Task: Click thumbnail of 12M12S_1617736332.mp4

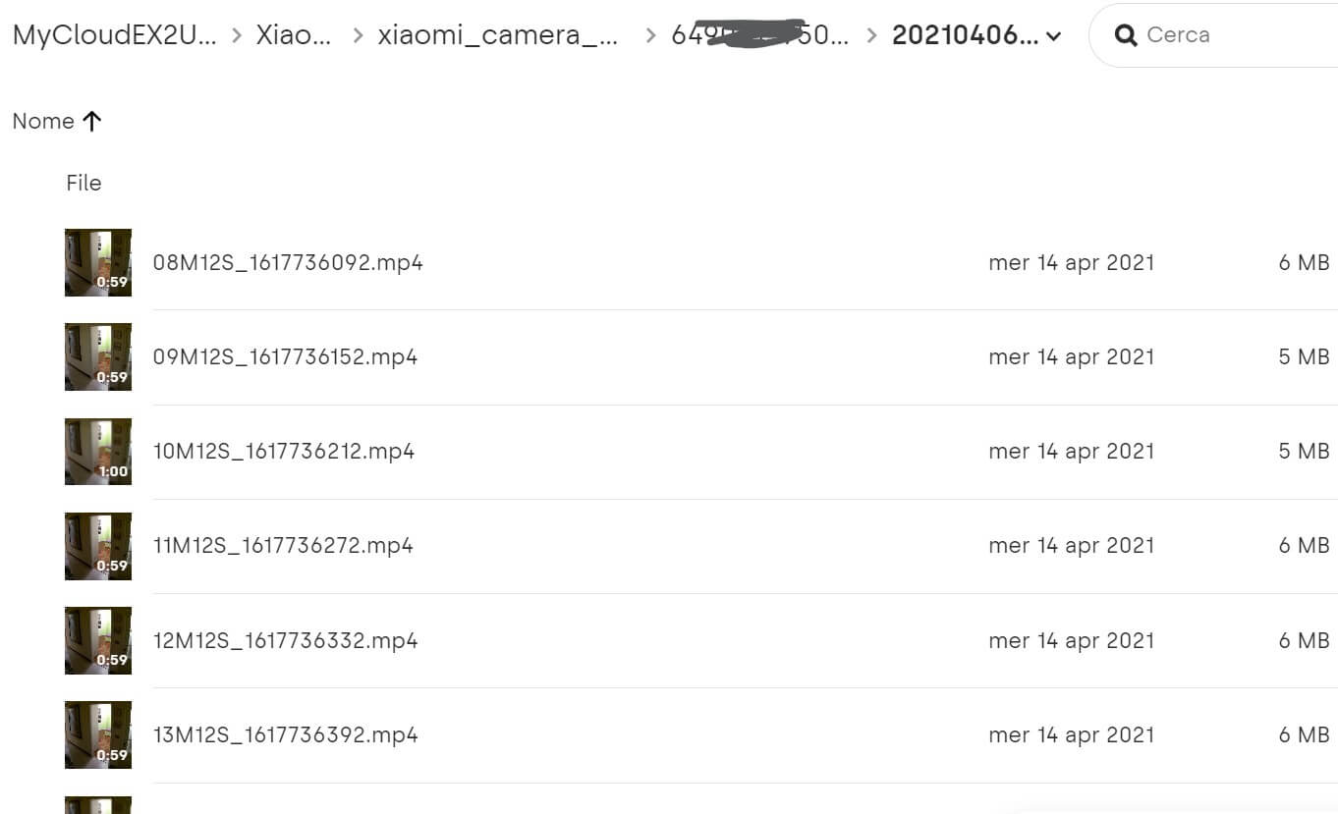Action: [x=98, y=640]
